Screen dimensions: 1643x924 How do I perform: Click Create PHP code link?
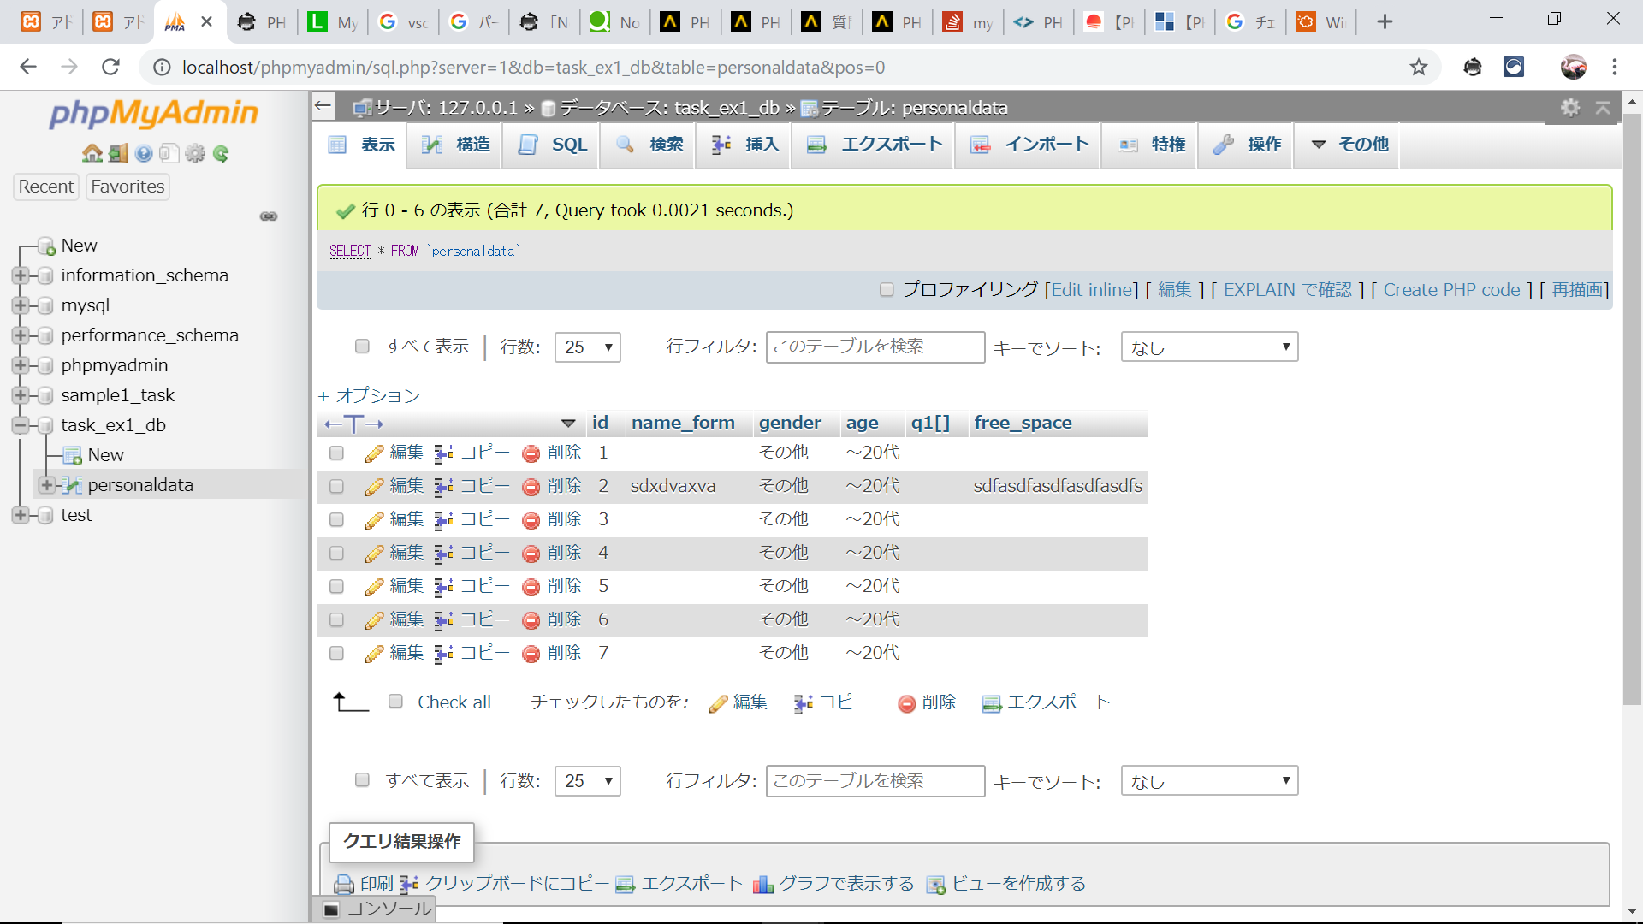point(1451,290)
